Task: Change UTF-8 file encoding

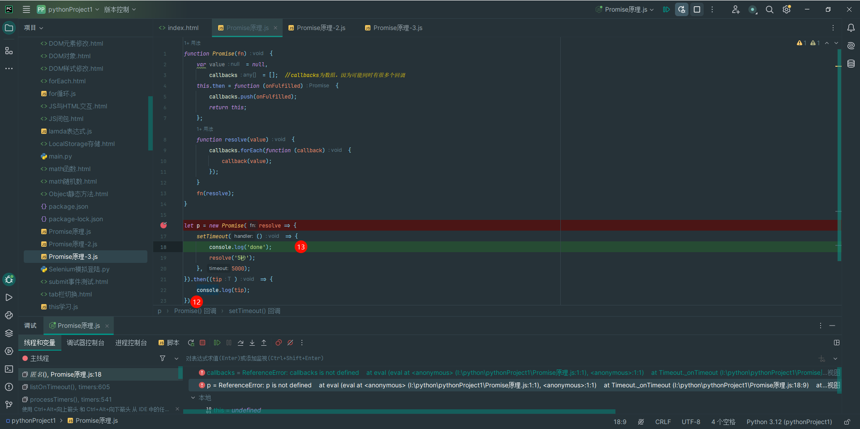Action: click(691, 422)
